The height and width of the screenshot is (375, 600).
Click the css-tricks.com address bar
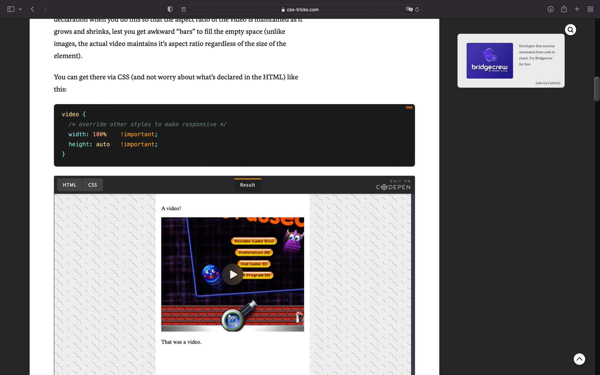pyautogui.click(x=300, y=9)
